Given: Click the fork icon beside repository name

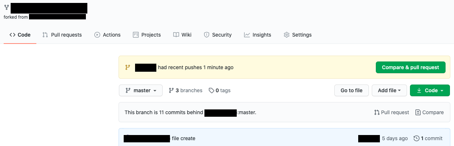Looking at the screenshot, I should (x=6, y=7).
